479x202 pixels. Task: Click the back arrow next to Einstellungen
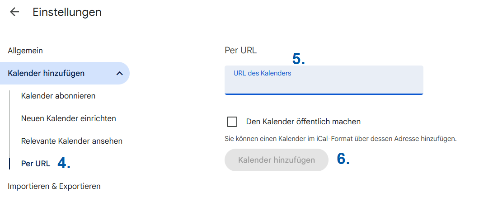tap(15, 12)
